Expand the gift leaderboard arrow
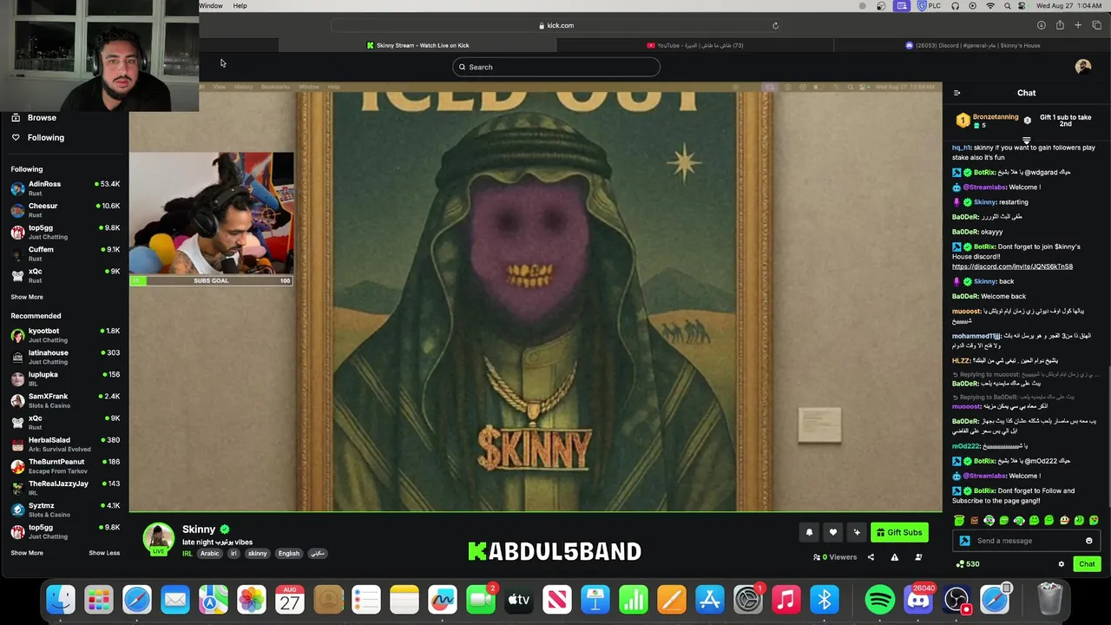 [1027, 140]
